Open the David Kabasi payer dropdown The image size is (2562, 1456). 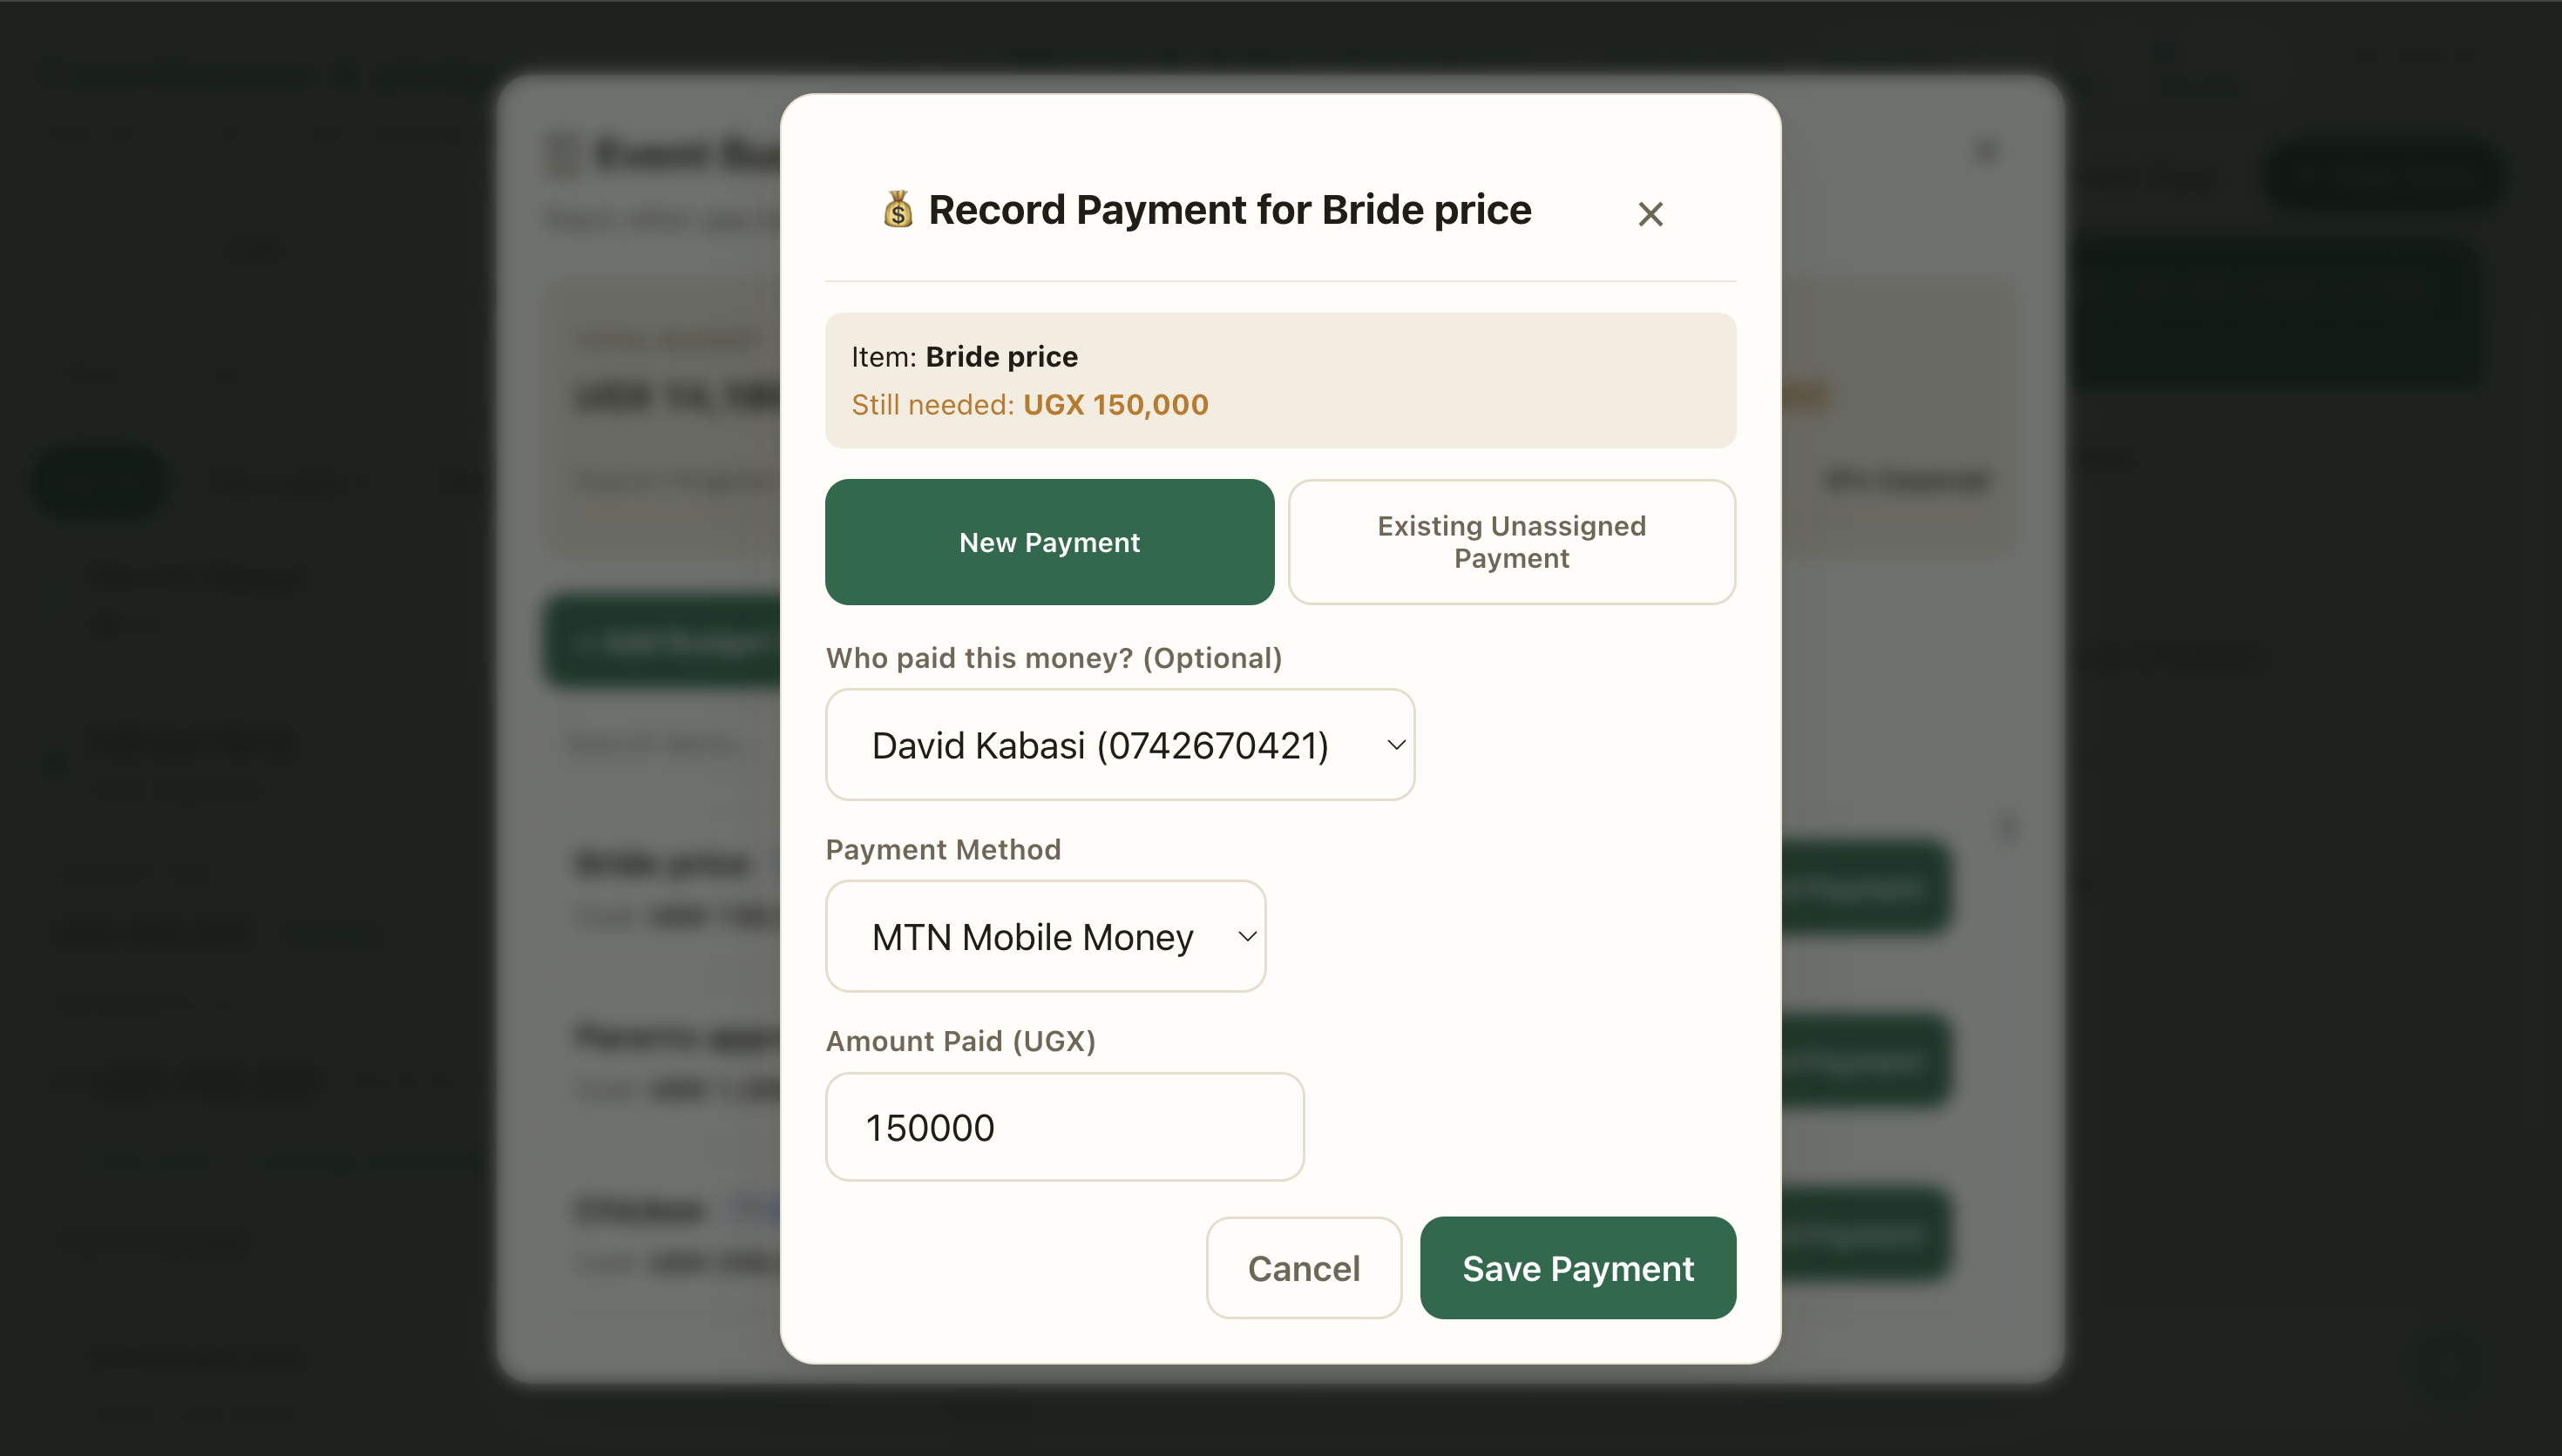pos(1120,744)
